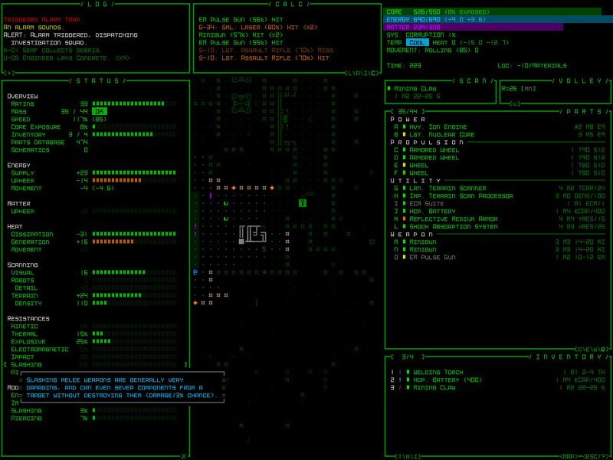
Task: Toggle the Lgt. Nuclear Core part on/off
Action: pyautogui.click(x=404, y=134)
